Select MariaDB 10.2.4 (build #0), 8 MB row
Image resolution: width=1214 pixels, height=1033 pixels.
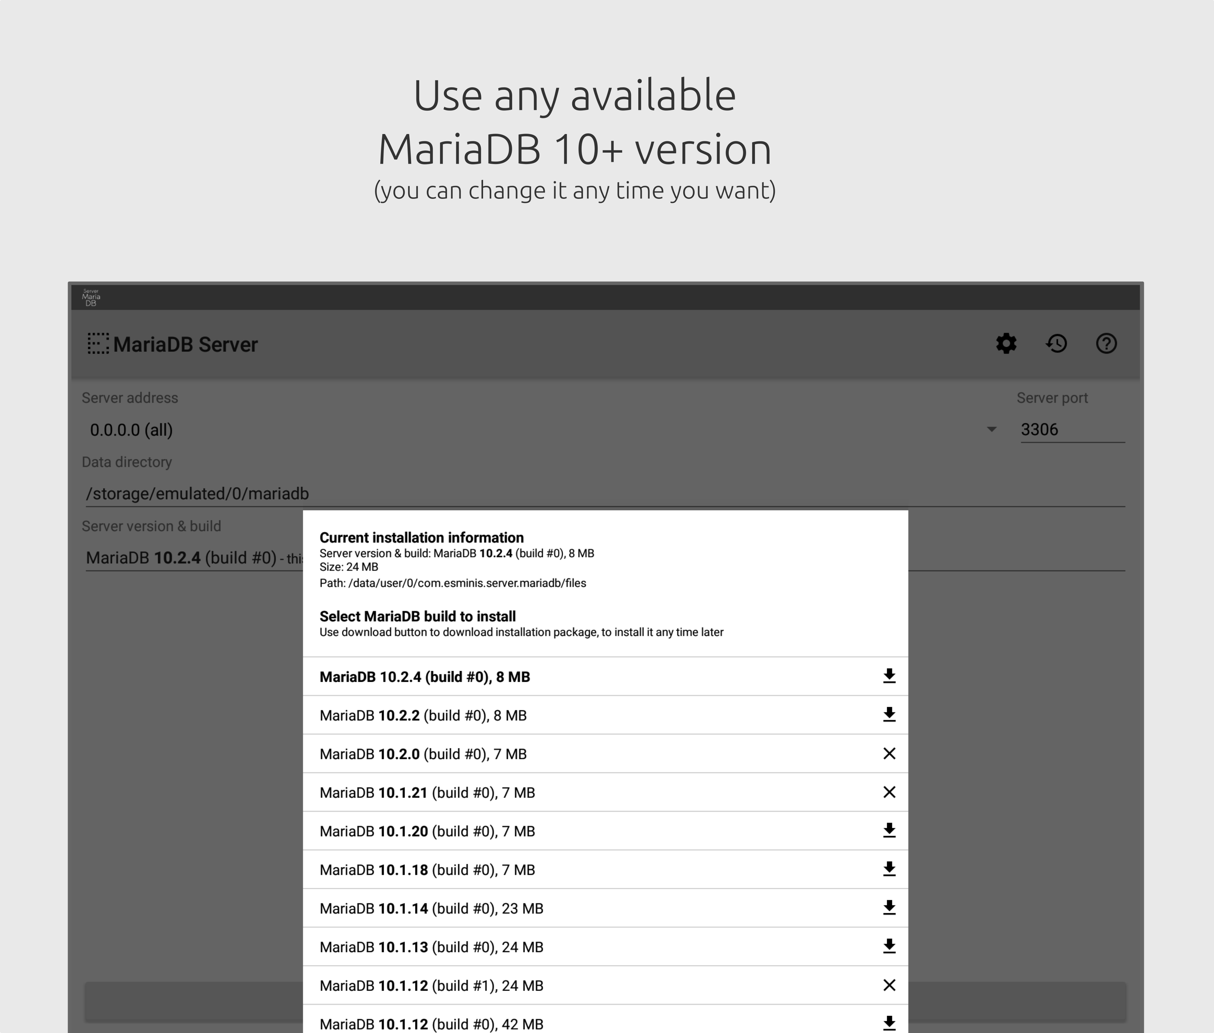[x=605, y=676]
